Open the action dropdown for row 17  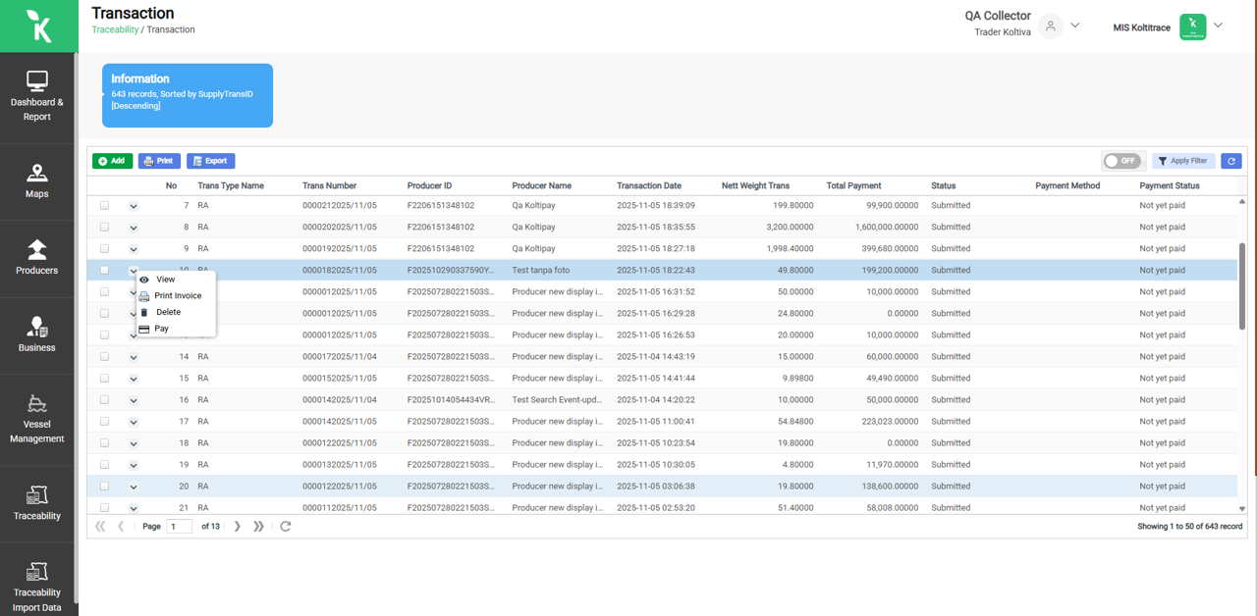tap(134, 422)
